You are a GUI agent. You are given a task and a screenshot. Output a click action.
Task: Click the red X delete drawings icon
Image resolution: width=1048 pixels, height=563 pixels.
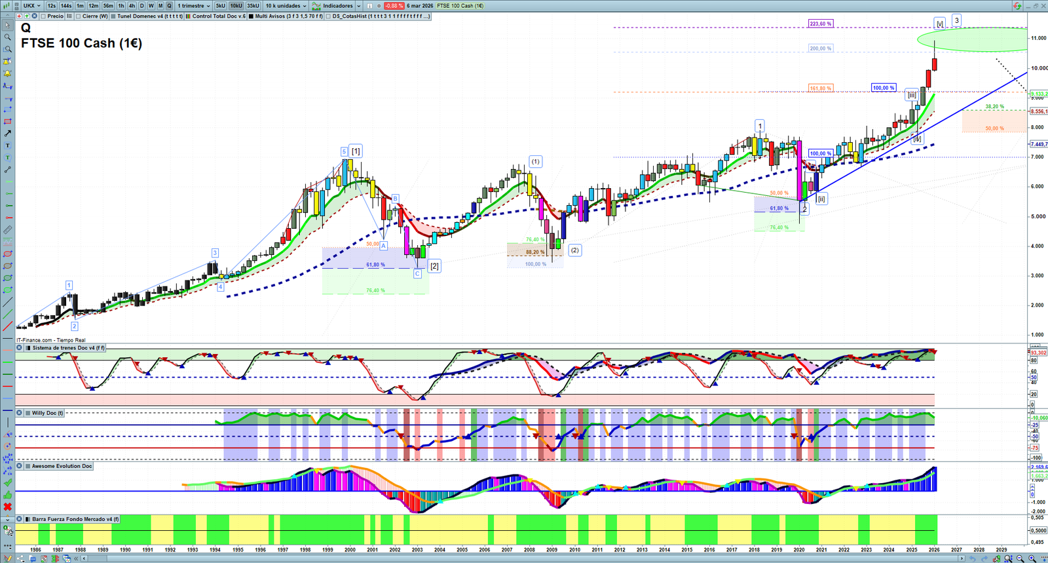tap(7, 507)
